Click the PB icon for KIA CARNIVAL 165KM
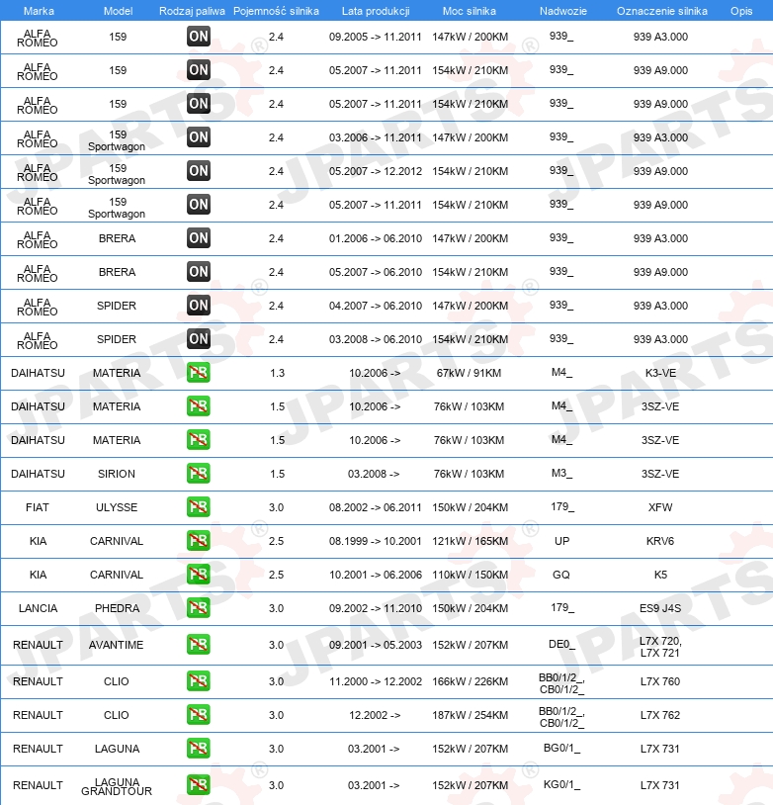Viewport: 773px width, 805px height. coord(199,541)
